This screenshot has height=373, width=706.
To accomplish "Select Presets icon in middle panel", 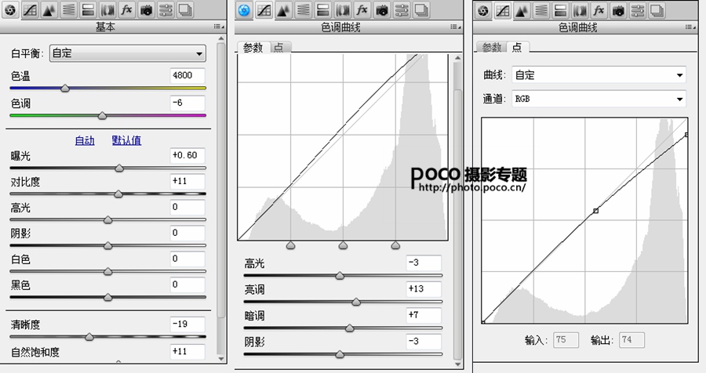I will coord(402,10).
